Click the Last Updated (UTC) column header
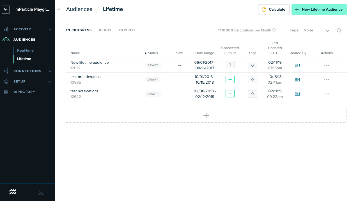This screenshot has height=201, width=358. click(x=275, y=48)
